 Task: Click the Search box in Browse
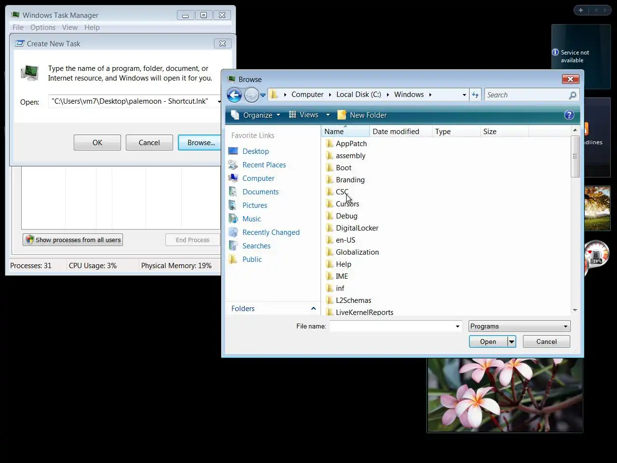pyautogui.click(x=526, y=95)
